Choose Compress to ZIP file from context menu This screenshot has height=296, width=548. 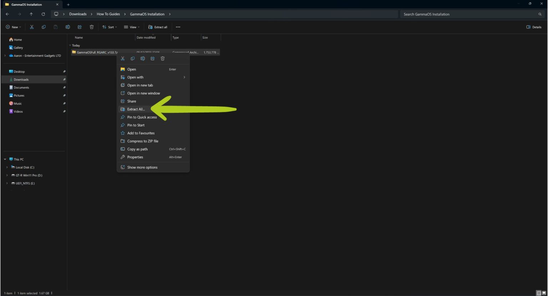tap(143, 141)
